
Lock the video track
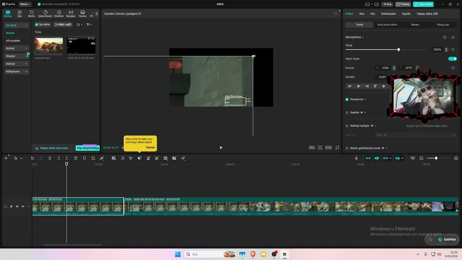pos(11,207)
